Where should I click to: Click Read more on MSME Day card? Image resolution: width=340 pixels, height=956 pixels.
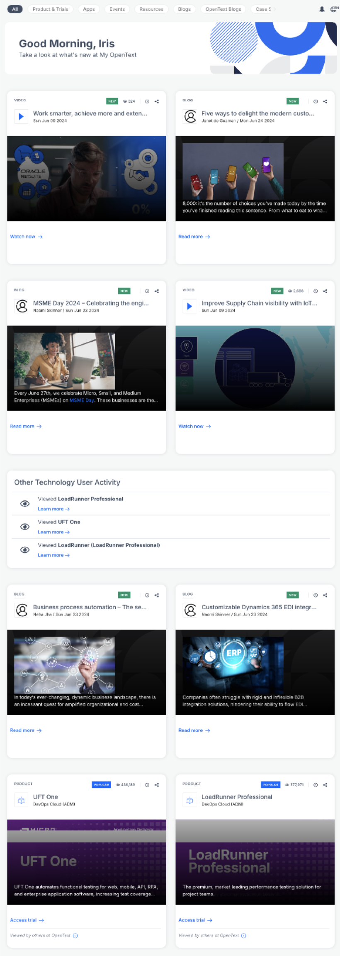[x=26, y=427]
